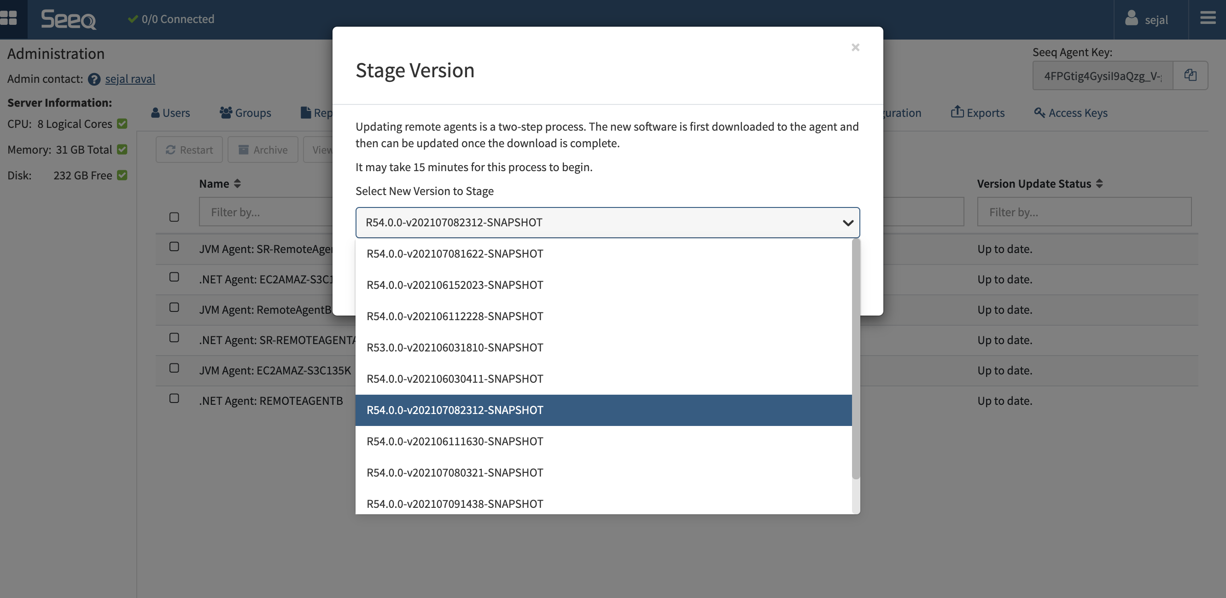The image size is (1226, 598).
Task: Sort by Version Update Status column
Action: tap(1098, 184)
